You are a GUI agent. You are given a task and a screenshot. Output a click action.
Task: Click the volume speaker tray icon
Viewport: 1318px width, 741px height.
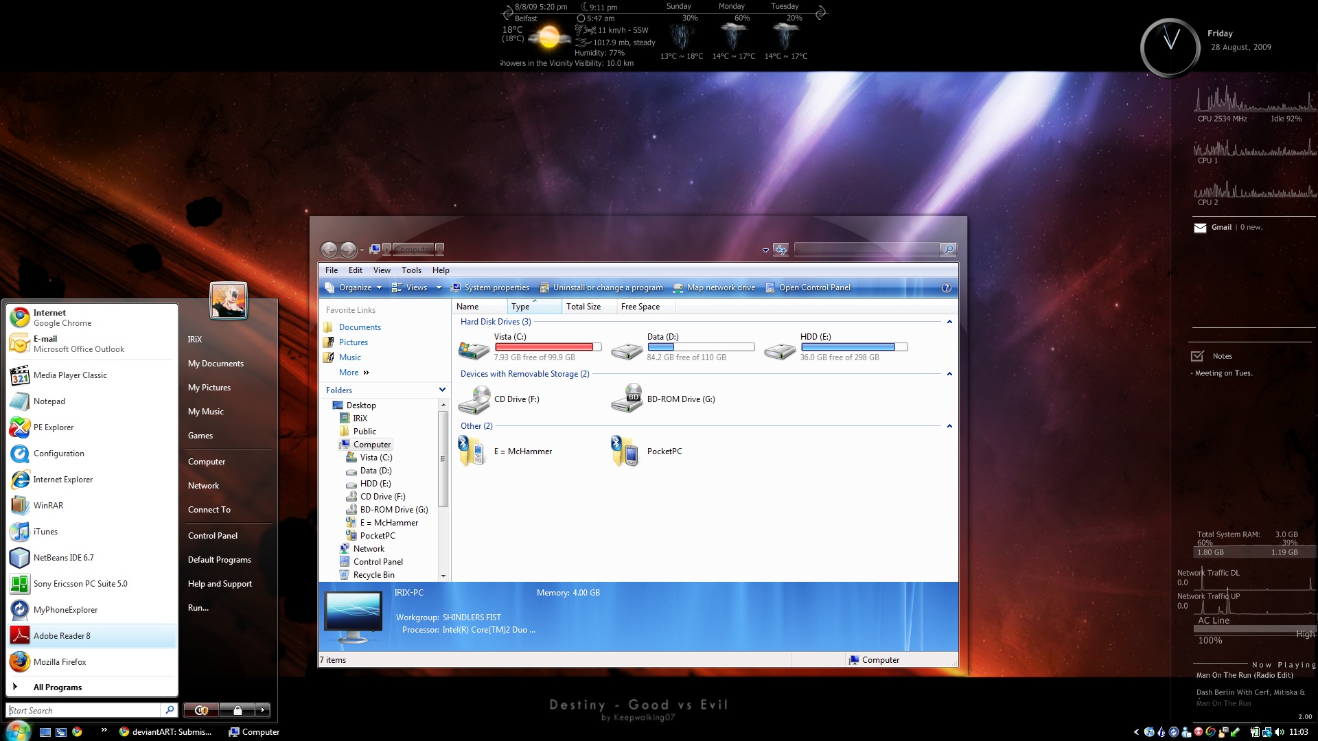click(x=1280, y=732)
